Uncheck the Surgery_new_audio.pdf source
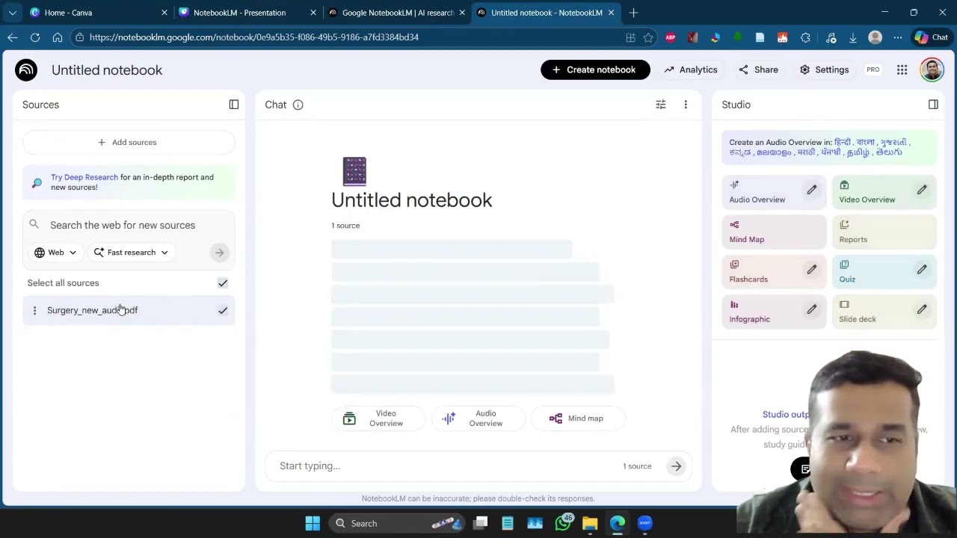The image size is (957, 538). point(223,310)
